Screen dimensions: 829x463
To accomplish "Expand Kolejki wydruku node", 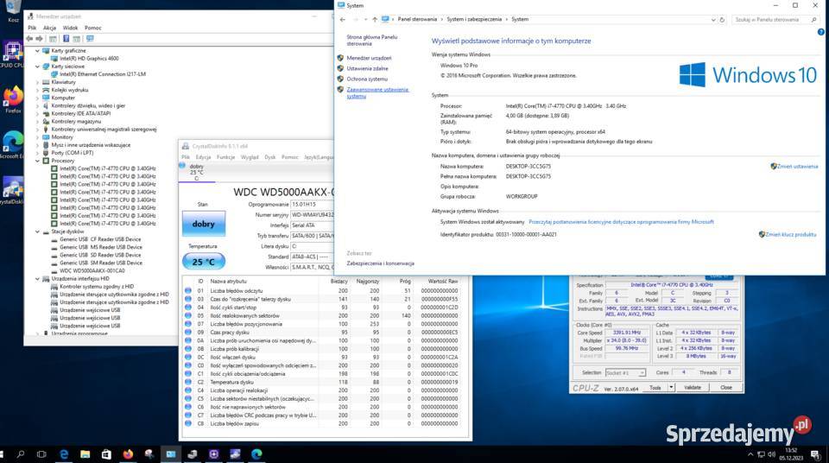I will click(x=37, y=91).
